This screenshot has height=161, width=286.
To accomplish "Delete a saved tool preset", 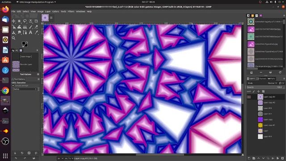I will [29, 153].
